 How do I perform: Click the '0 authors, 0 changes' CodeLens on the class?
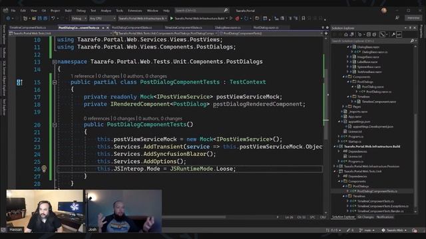(145, 76)
